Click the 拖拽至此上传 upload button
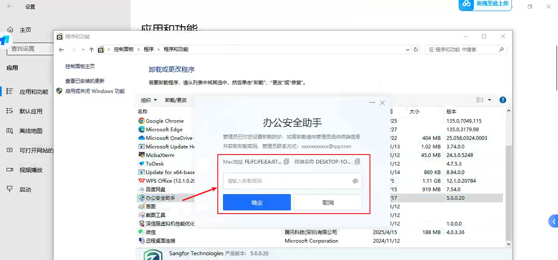 485,4
